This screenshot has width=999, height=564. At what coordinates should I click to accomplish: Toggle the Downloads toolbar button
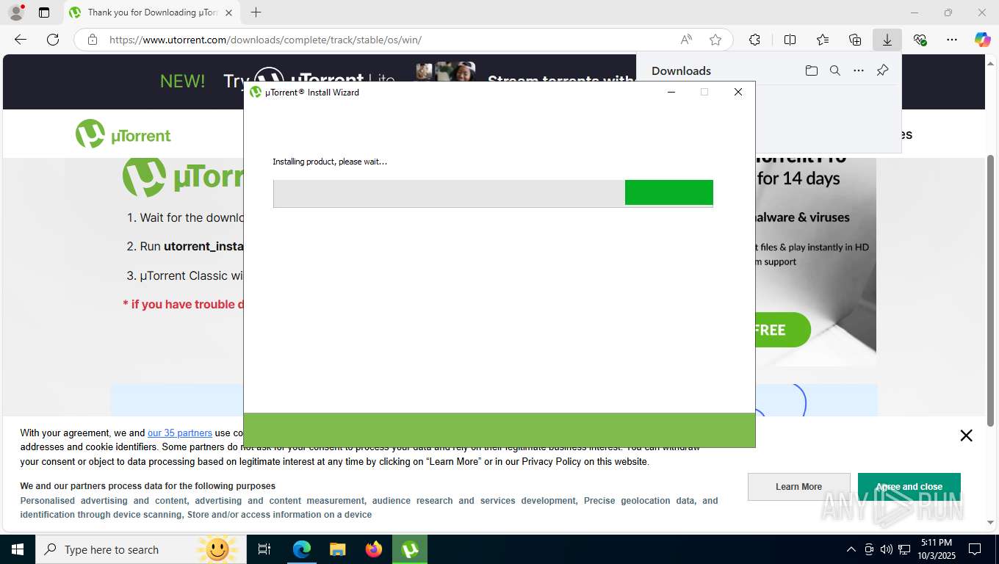(887, 40)
